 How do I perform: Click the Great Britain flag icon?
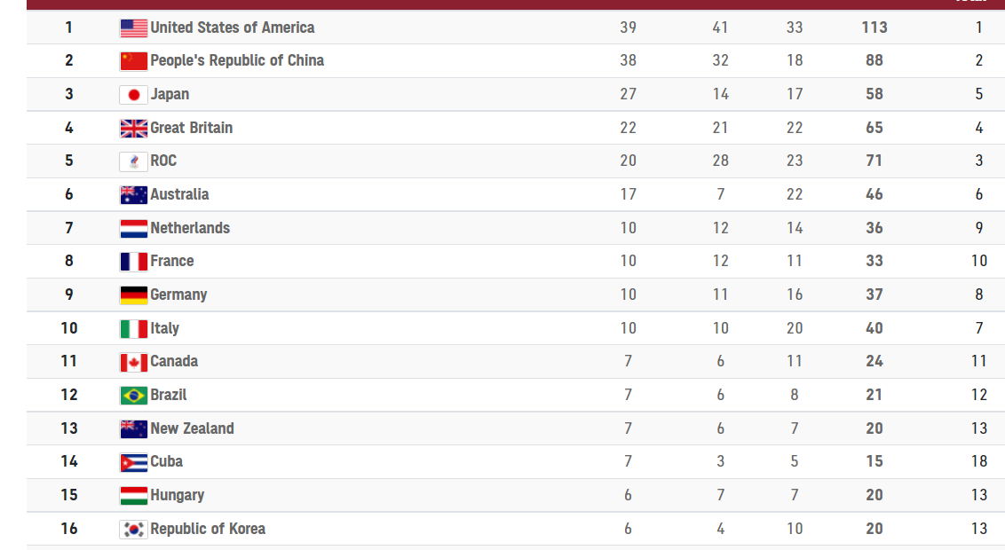133,128
